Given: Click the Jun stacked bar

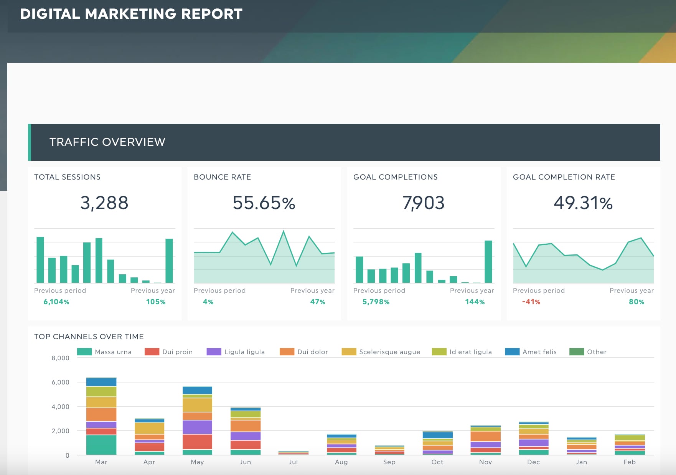Looking at the screenshot, I should tap(246, 431).
